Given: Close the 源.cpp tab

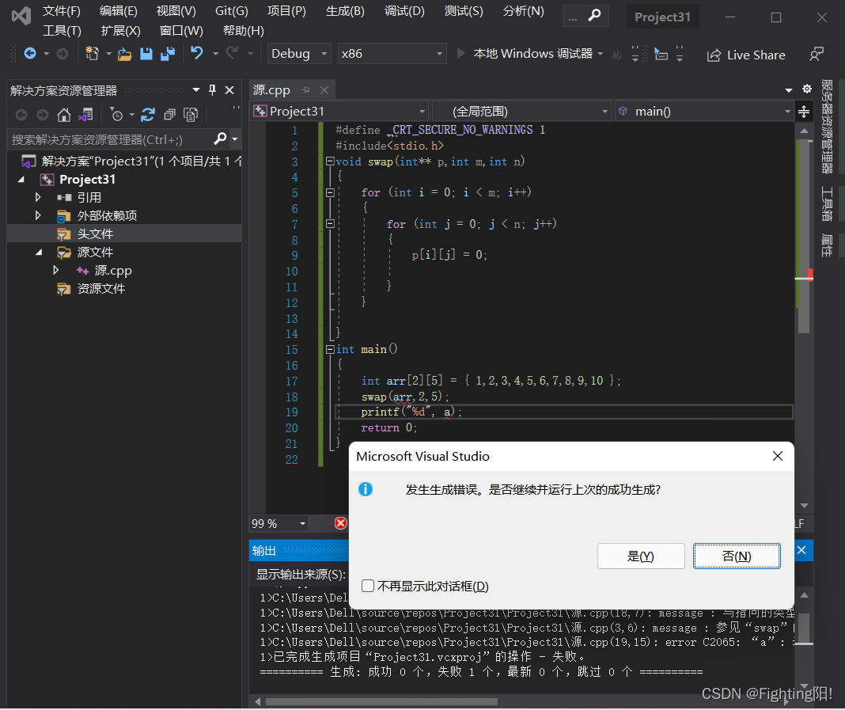Looking at the screenshot, I should [324, 90].
